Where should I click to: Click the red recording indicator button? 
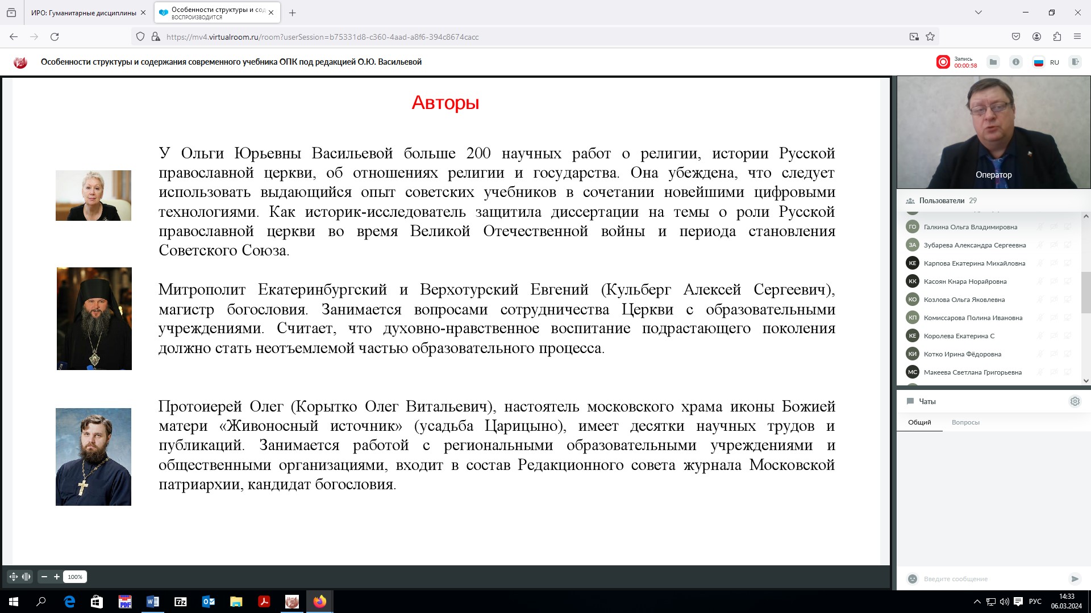point(943,62)
